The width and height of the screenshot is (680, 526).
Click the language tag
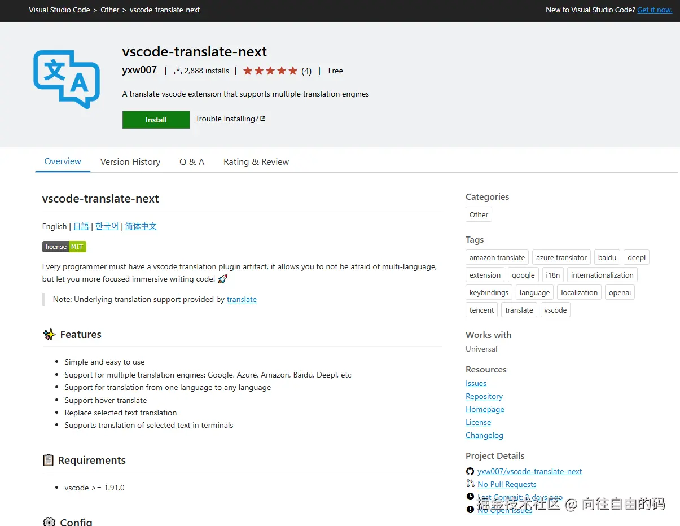534,292
